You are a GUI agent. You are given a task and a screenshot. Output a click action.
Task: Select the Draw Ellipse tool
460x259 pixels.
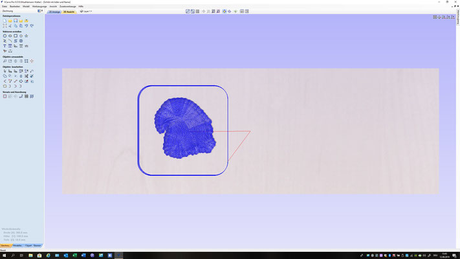pyautogui.click(x=10, y=36)
